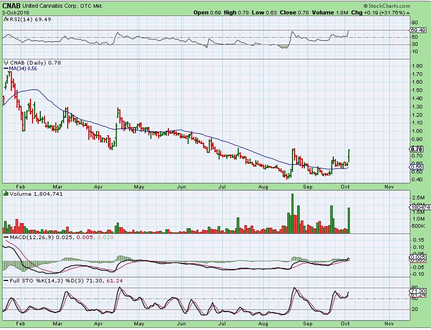Viewport: 431px width, 330px height.
Task: Select the Aug label on the date axis
Action: point(263,185)
